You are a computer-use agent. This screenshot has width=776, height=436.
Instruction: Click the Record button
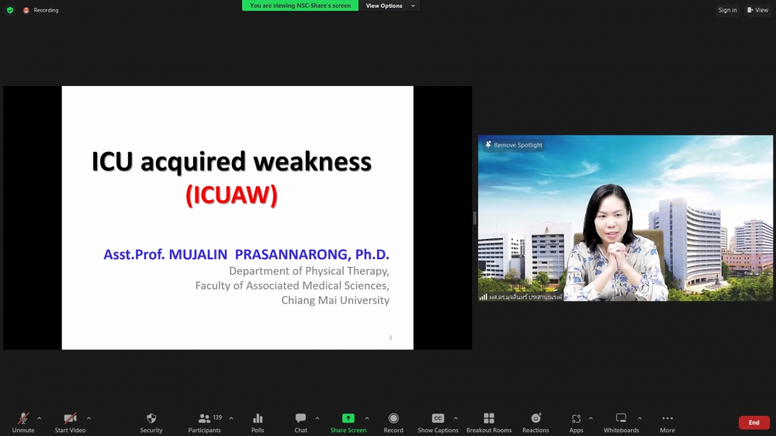tap(393, 419)
